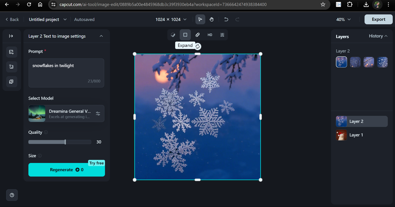Select the second Layer 2 generated thumbnail
This screenshot has width=395, height=207.
[x=355, y=62]
